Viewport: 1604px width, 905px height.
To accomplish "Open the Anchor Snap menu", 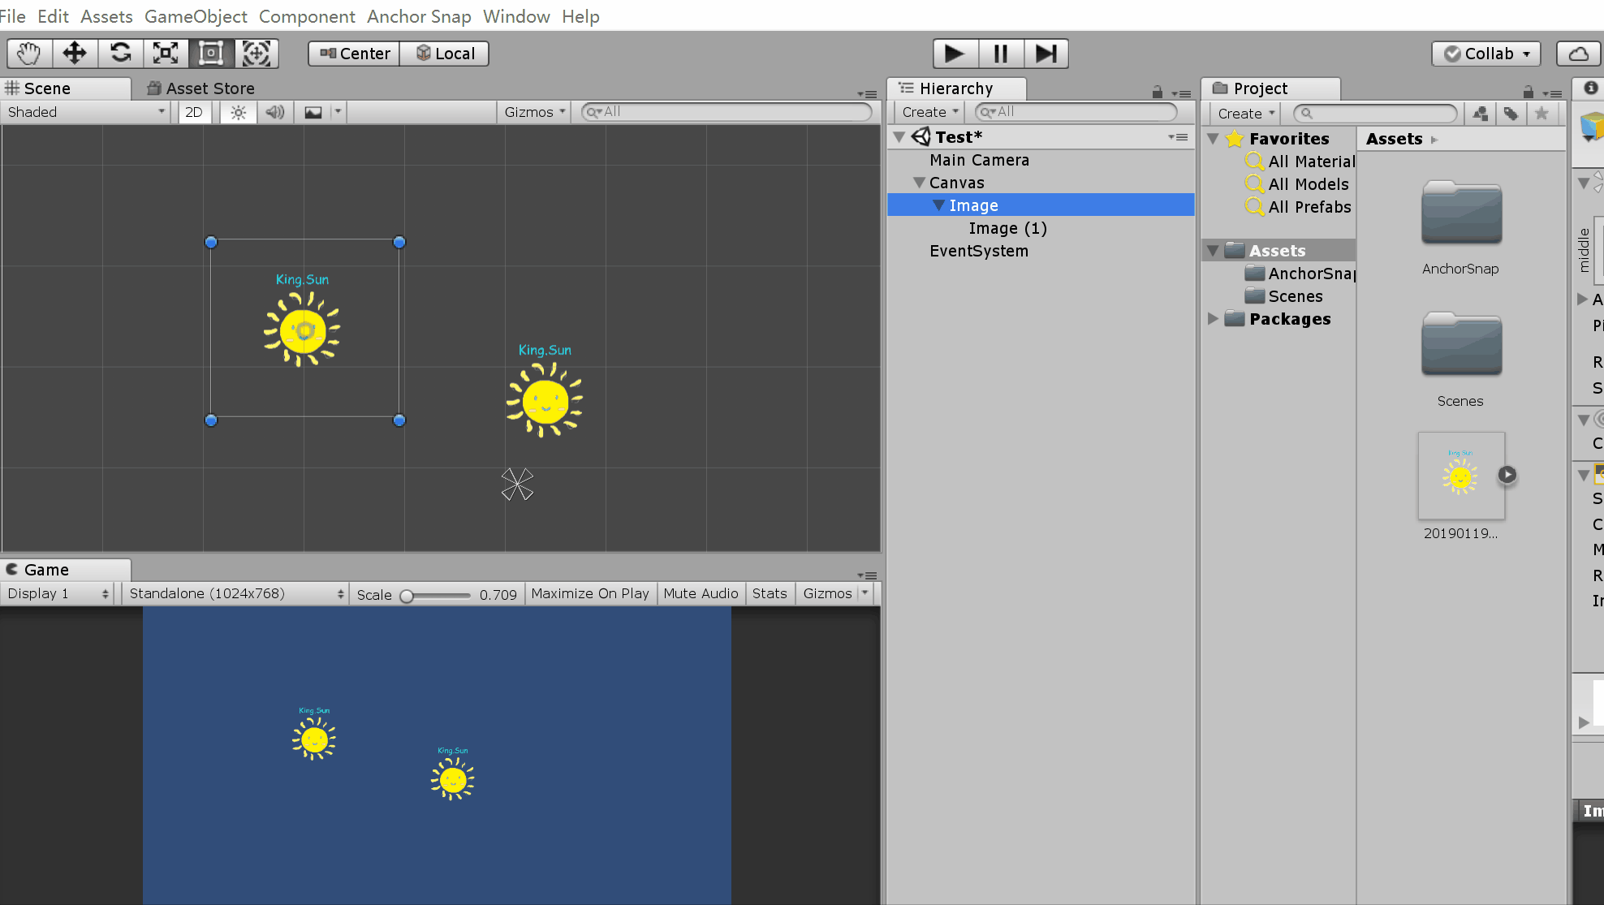I will tap(419, 16).
